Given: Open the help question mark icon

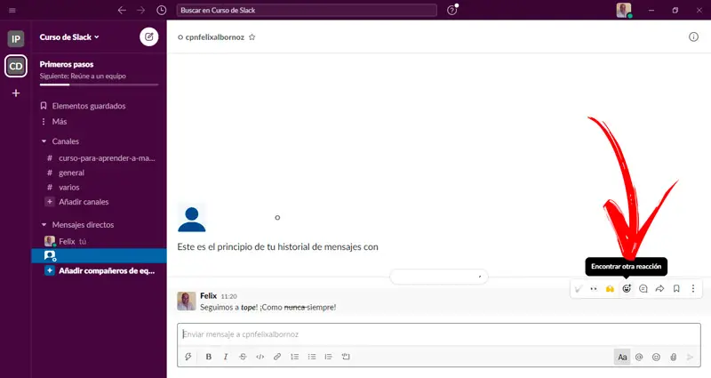Looking at the screenshot, I should 452,10.
